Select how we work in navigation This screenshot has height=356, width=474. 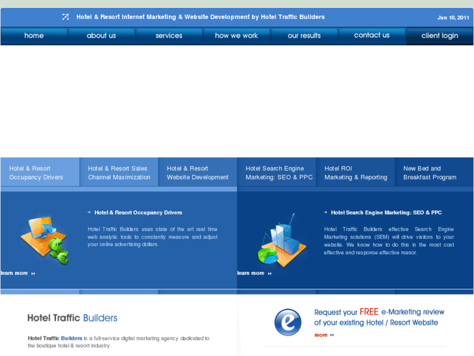point(237,36)
